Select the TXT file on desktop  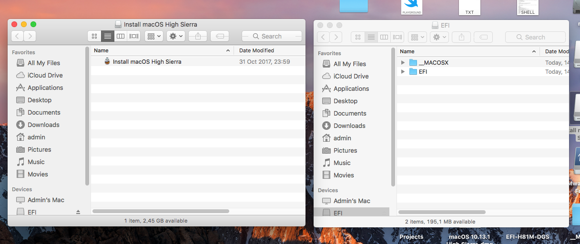click(x=469, y=7)
